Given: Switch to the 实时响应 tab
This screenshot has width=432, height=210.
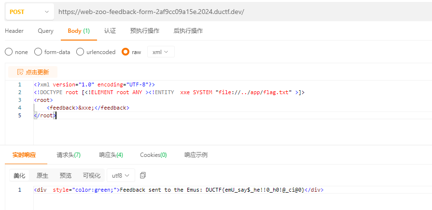Looking at the screenshot, I should coord(24,155).
